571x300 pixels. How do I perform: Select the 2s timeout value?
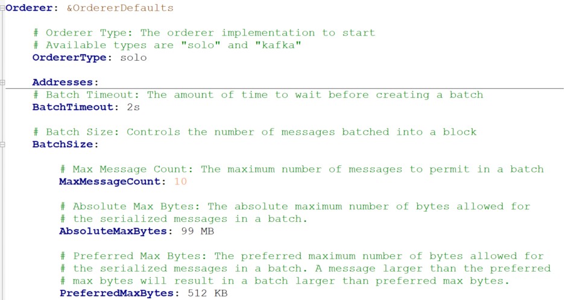[133, 107]
